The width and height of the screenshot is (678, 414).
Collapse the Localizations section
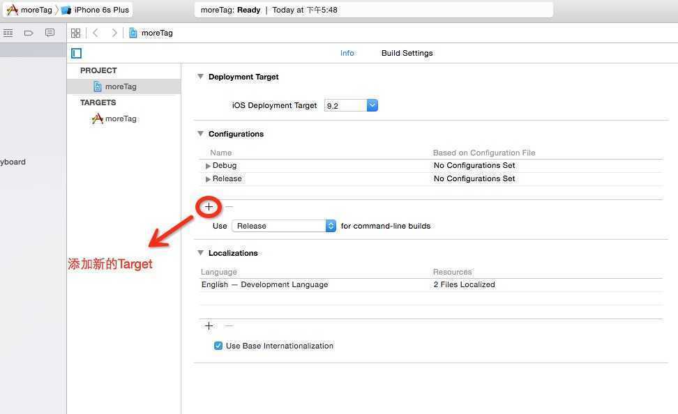(x=200, y=253)
